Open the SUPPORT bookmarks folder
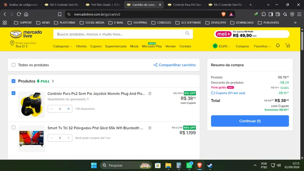The width and height of the screenshot is (304, 171). point(23,23)
